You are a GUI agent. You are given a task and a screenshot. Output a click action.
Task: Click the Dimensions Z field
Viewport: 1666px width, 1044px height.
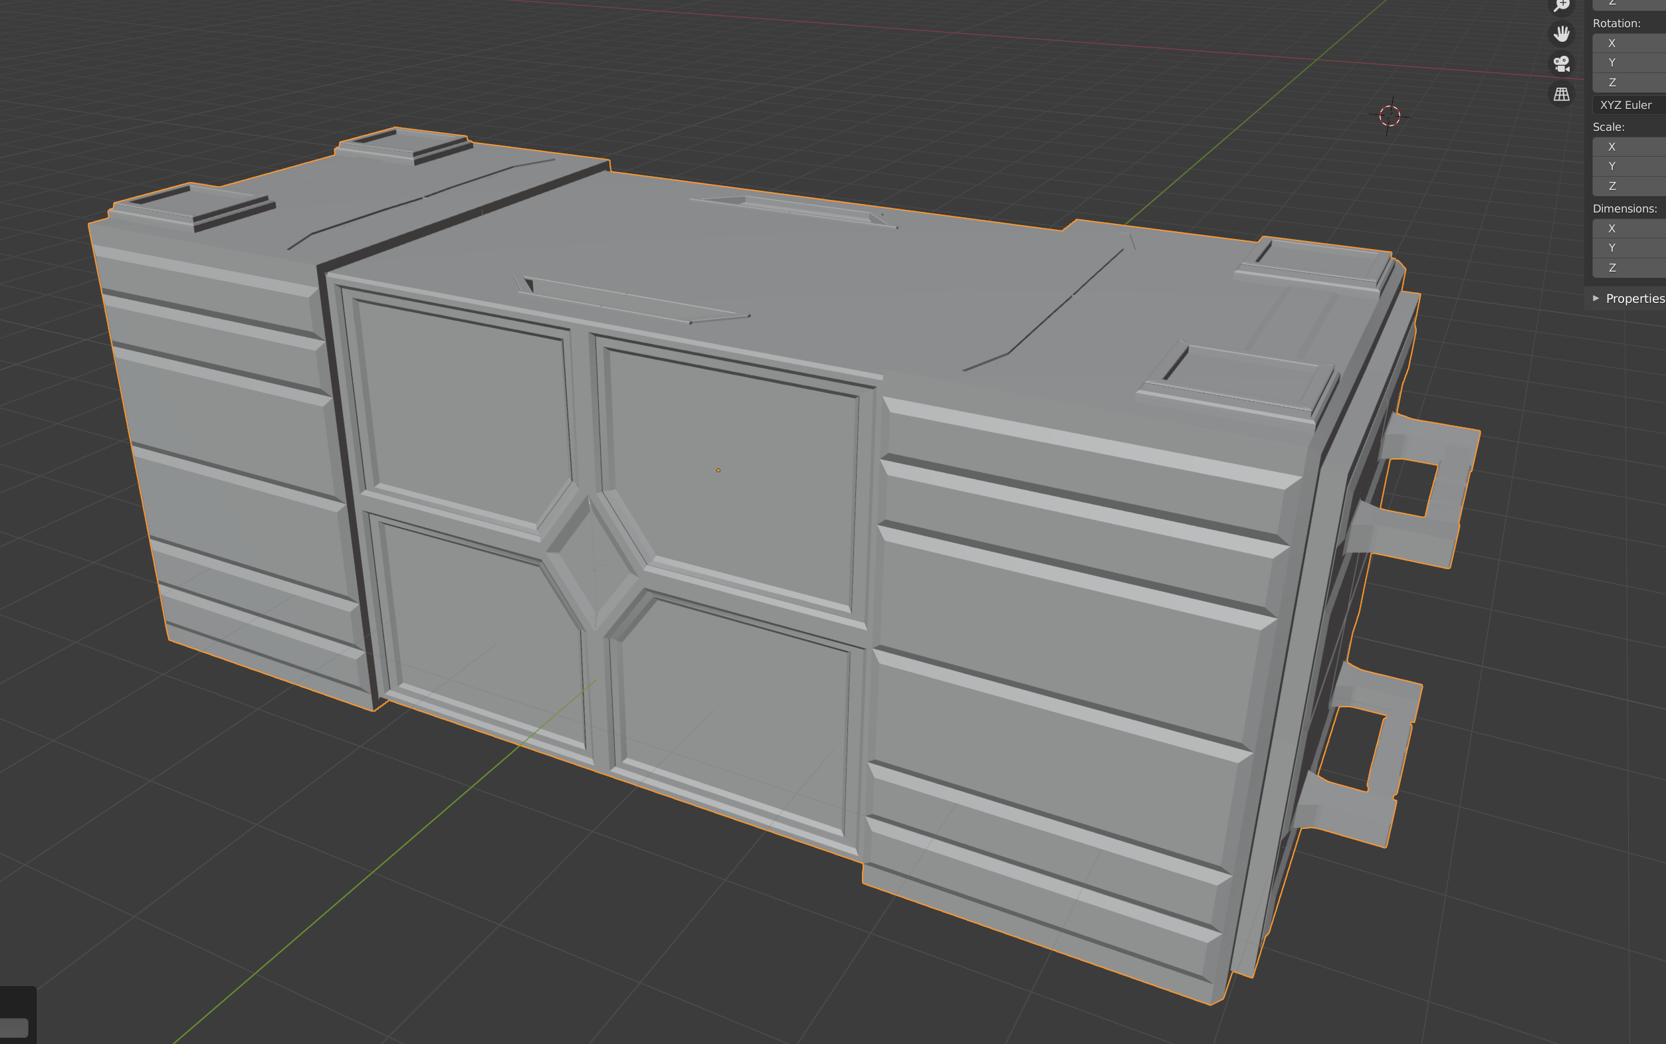1631,267
